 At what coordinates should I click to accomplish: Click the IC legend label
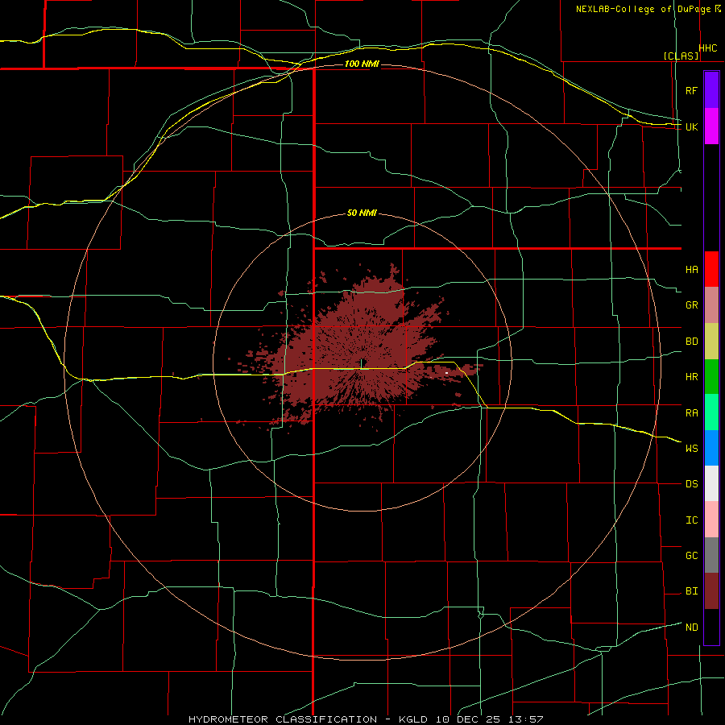[691, 520]
